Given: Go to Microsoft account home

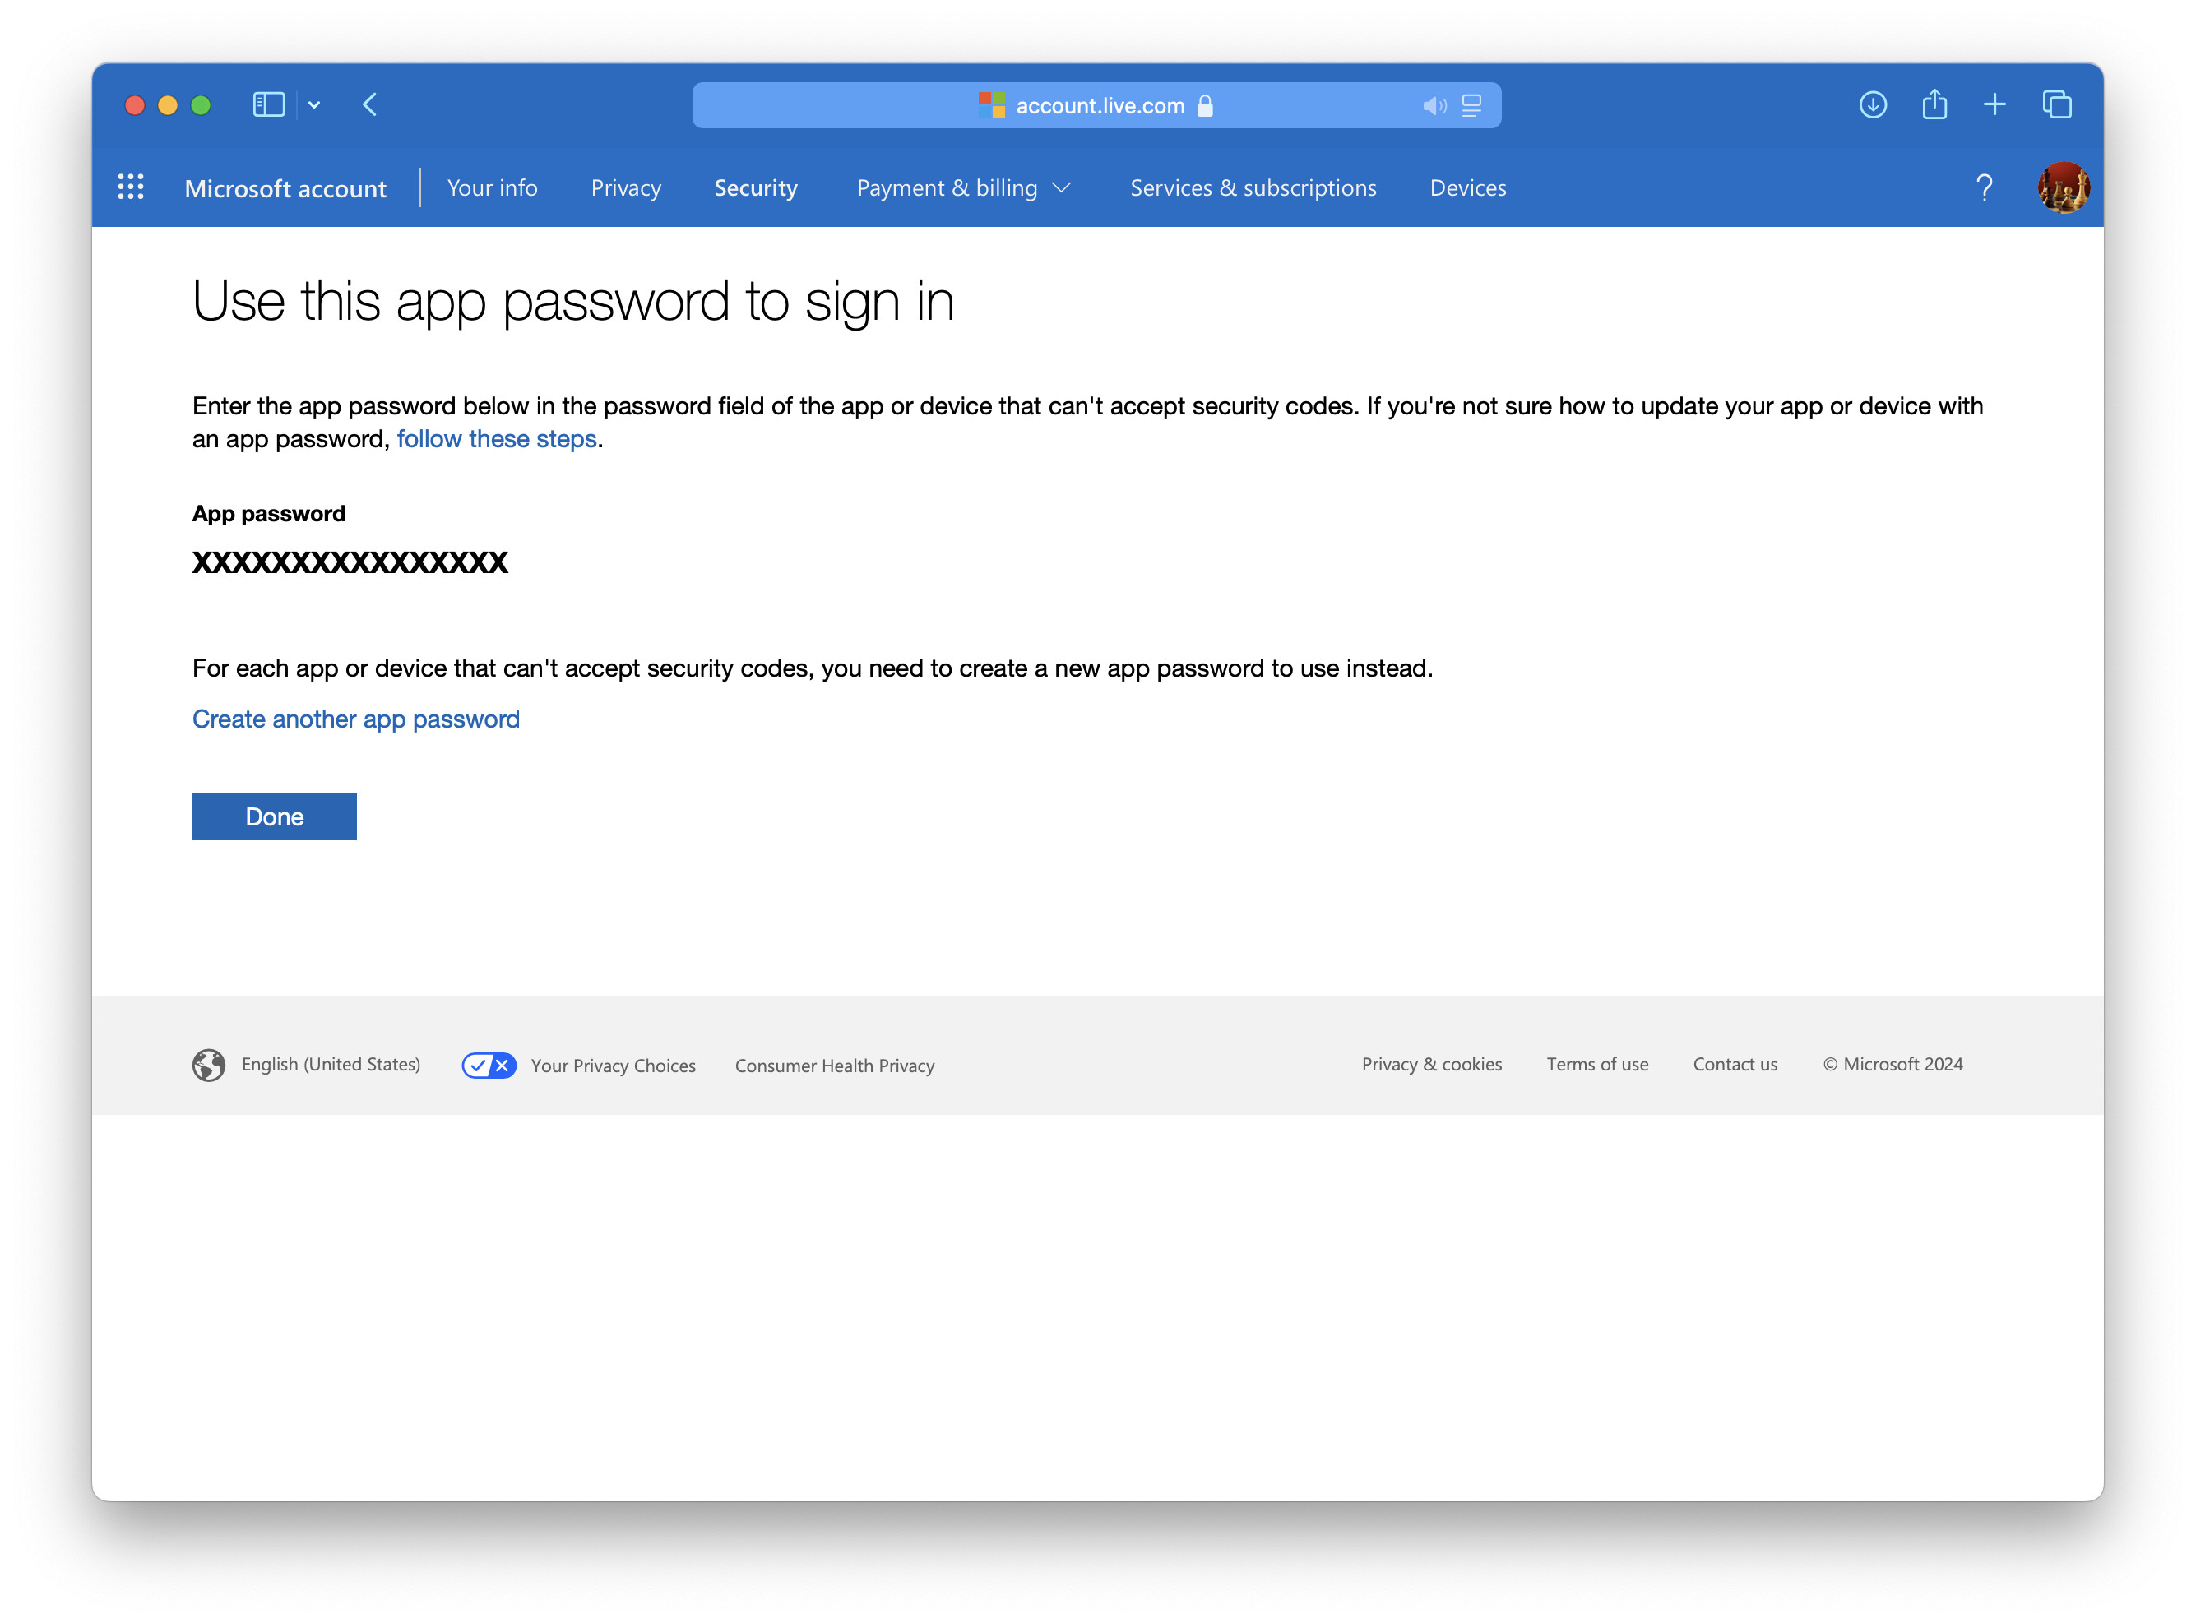Looking at the screenshot, I should [x=285, y=187].
